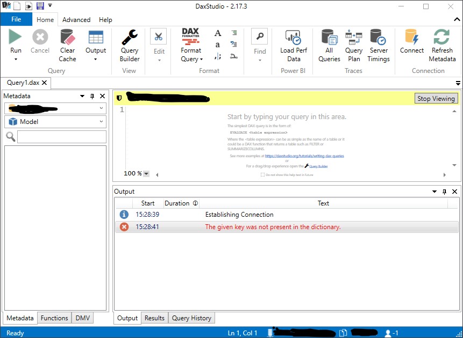Viewport: 463px width, 338px height.
Task: Refresh Metadata for the connection
Action: point(442,46)
